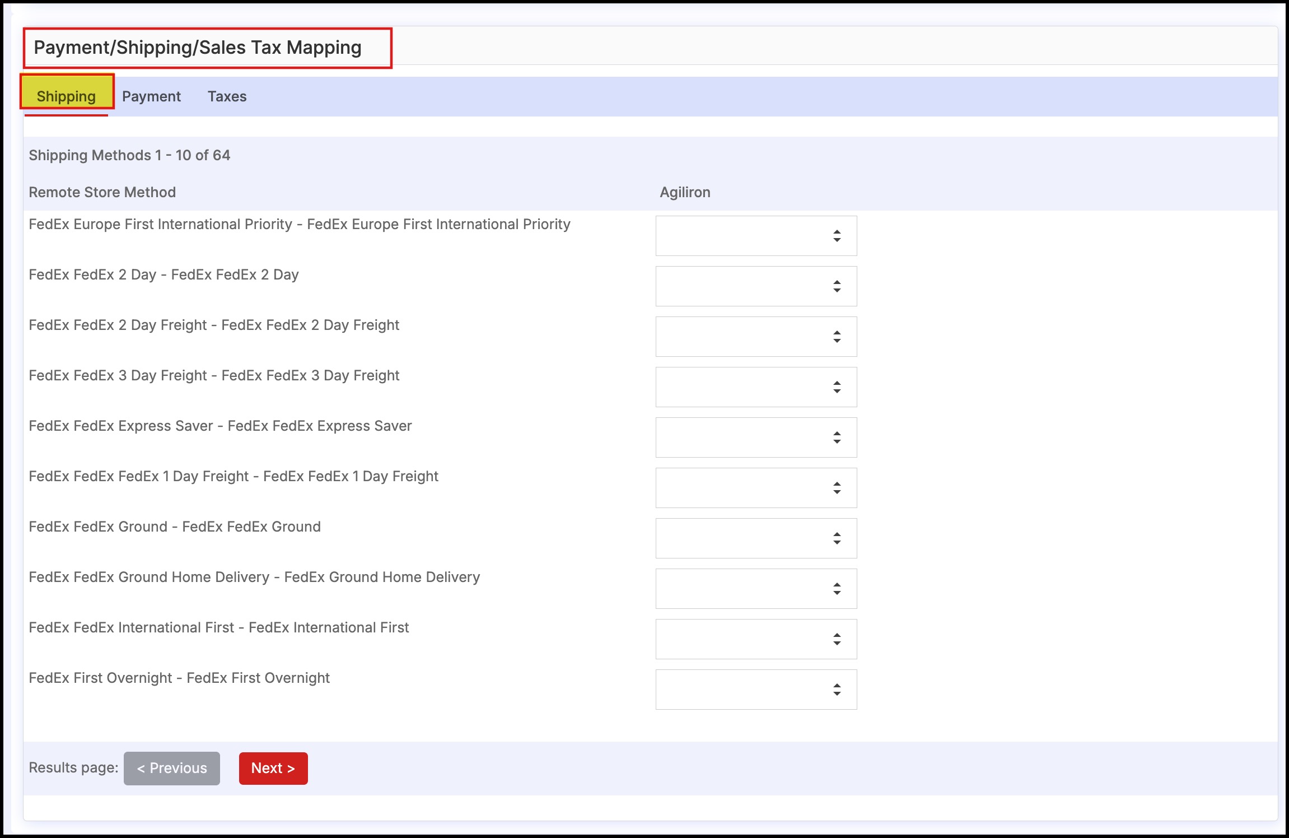1289x838 pixels.
Task: Click the FedEx First Overnight row label
Action: 179,678
